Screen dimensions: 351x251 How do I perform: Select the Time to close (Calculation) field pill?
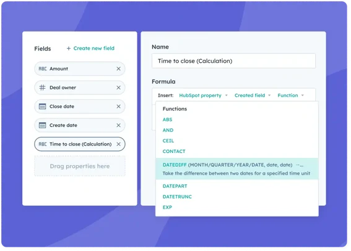[x=80, y=144]
